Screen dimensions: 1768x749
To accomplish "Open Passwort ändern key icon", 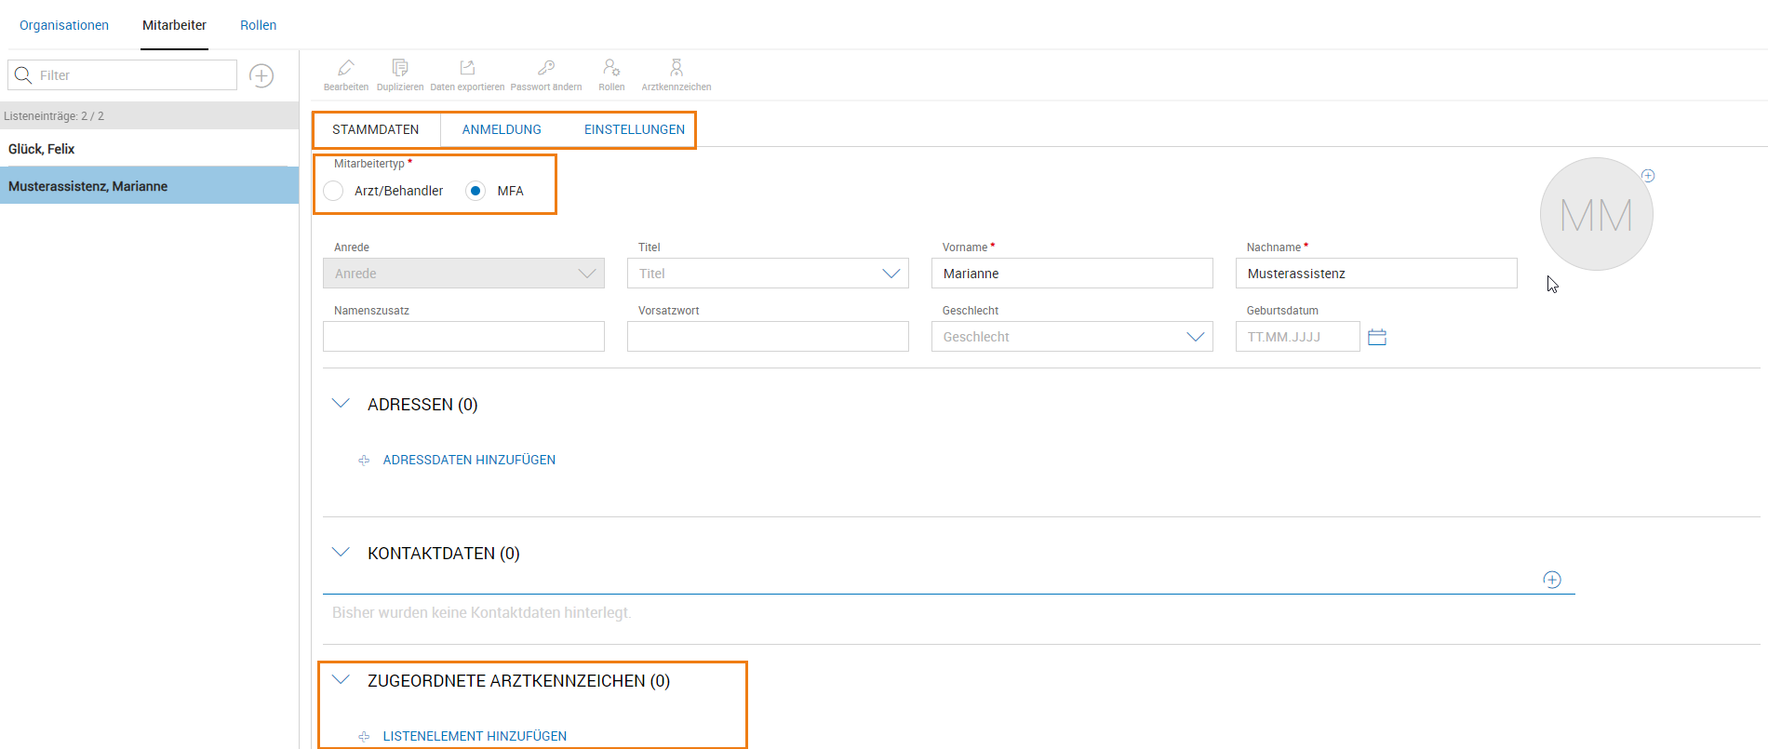I will 546,68.
